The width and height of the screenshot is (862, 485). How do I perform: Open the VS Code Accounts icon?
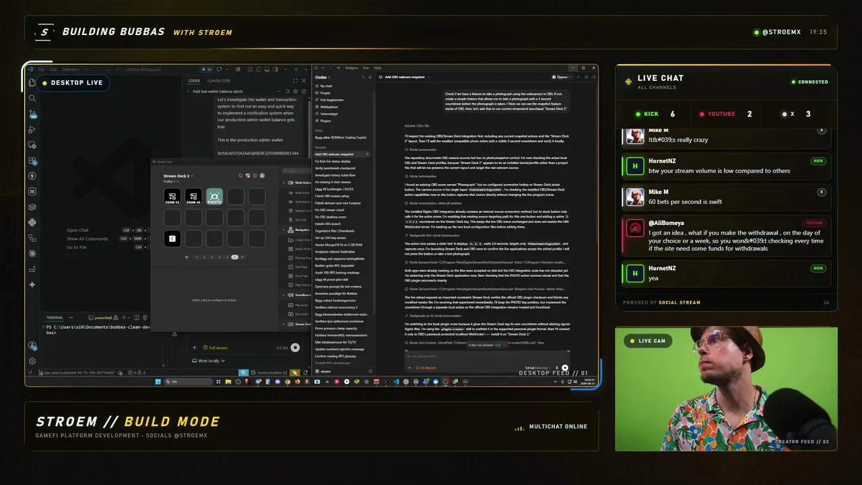tap(32, 346)
